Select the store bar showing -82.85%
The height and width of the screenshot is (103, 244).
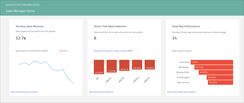click(99, 67)
